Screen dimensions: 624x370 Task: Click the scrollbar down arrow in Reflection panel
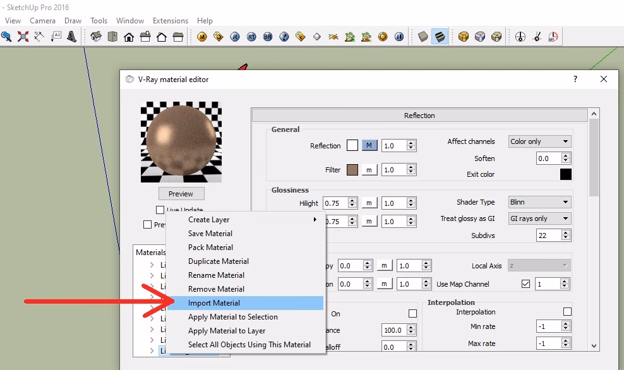(x=594, y=346)
